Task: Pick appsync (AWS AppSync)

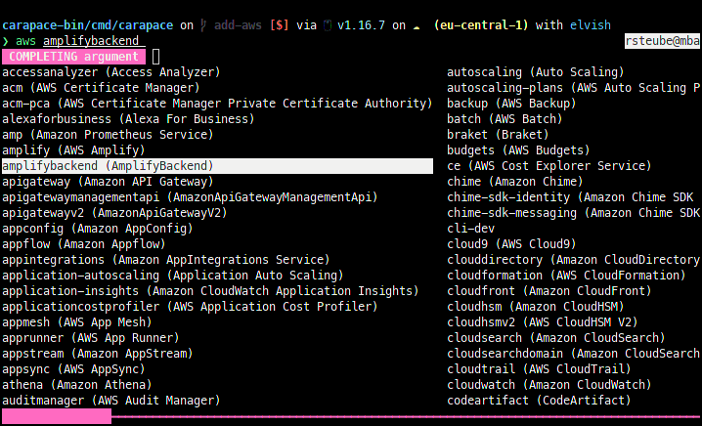Action: coord(73,369)
